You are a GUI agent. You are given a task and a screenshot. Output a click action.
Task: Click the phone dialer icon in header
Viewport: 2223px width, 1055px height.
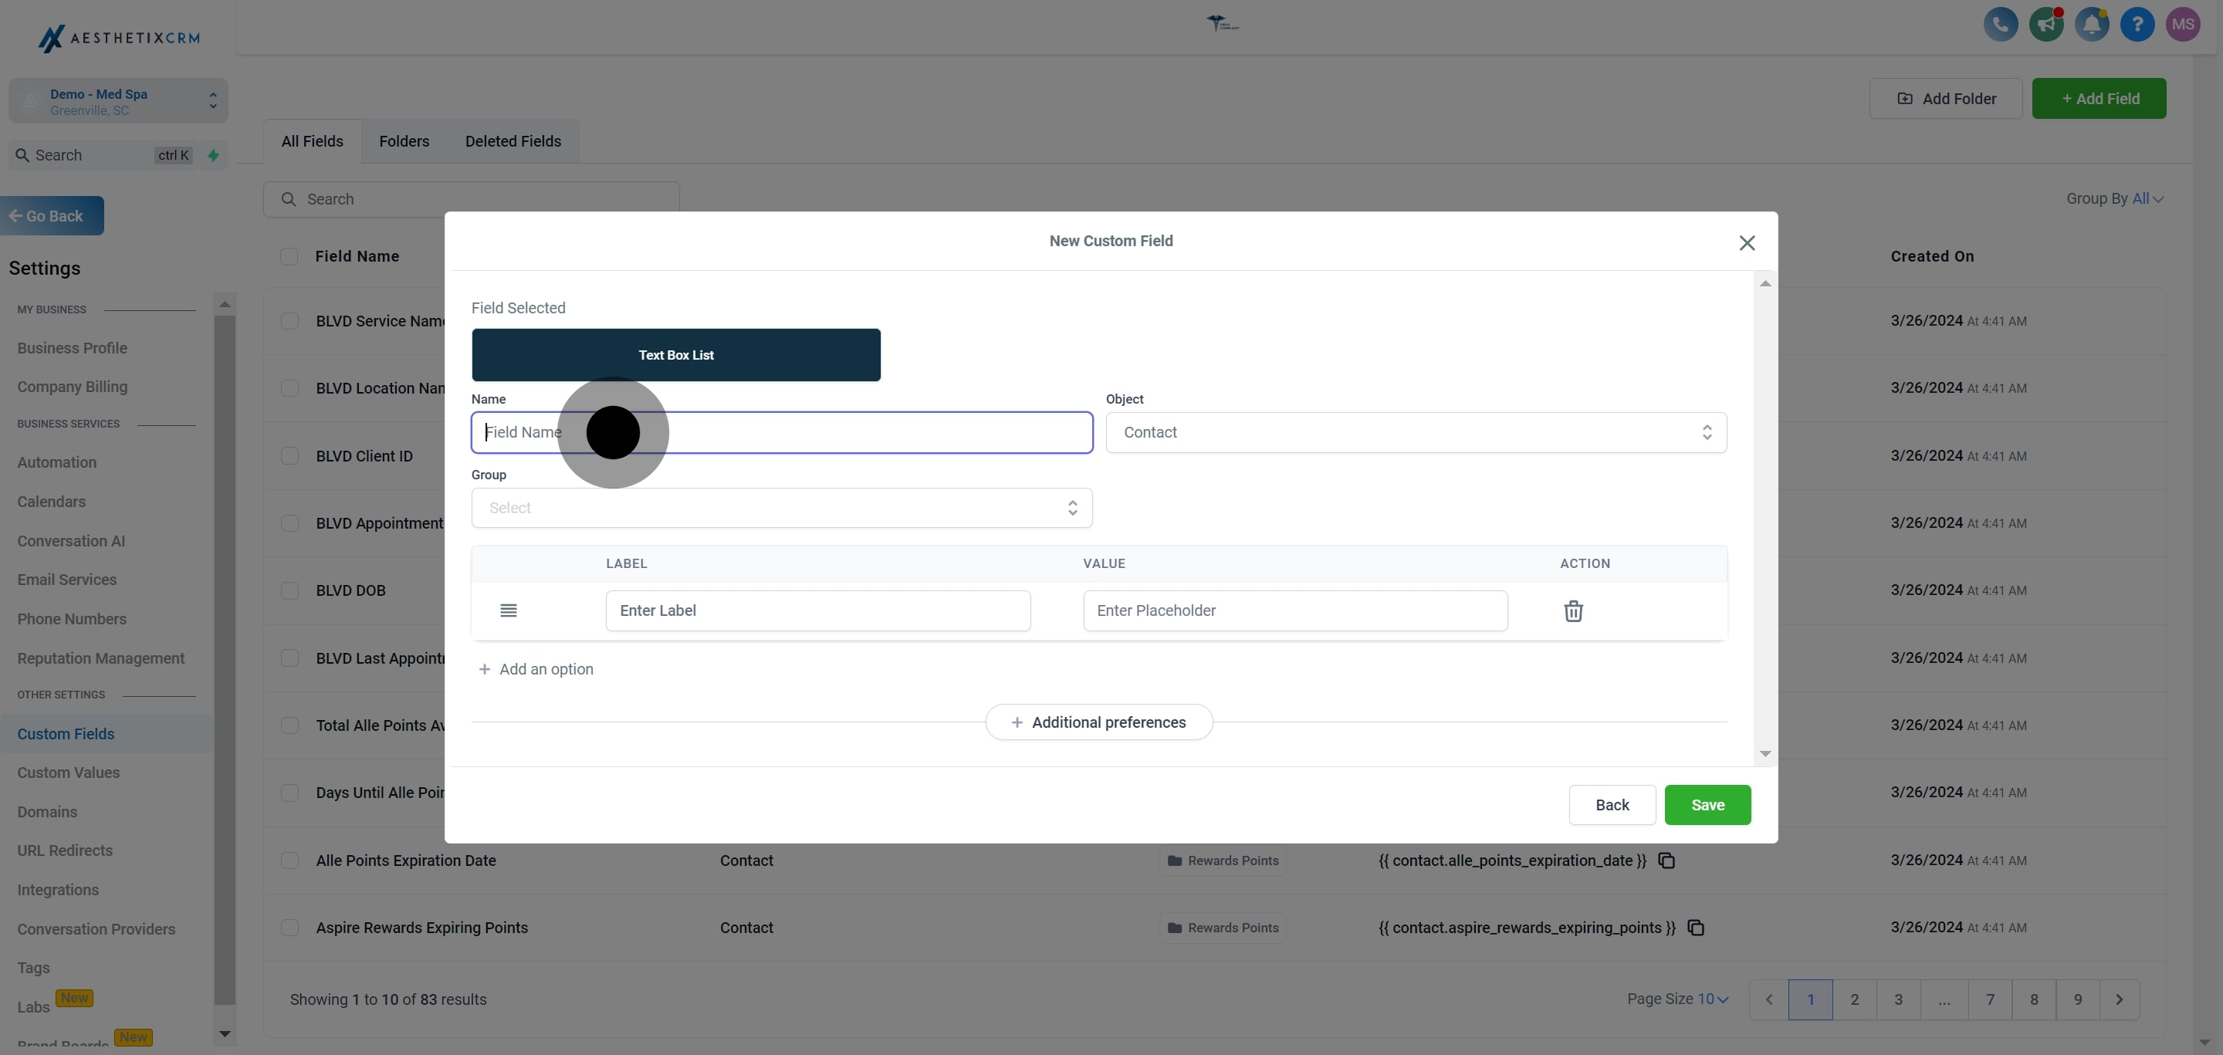click(2001, 24)
